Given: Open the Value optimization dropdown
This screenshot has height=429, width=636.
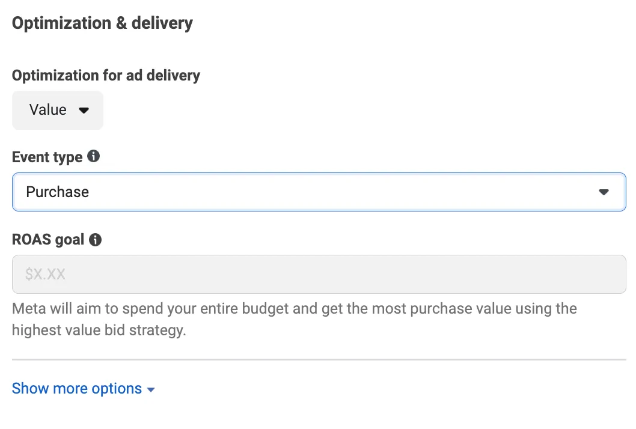Looking at the screenshot, I should [x=58, y=111].
